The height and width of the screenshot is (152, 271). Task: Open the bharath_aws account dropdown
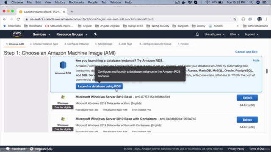click(x=215, y=34)
